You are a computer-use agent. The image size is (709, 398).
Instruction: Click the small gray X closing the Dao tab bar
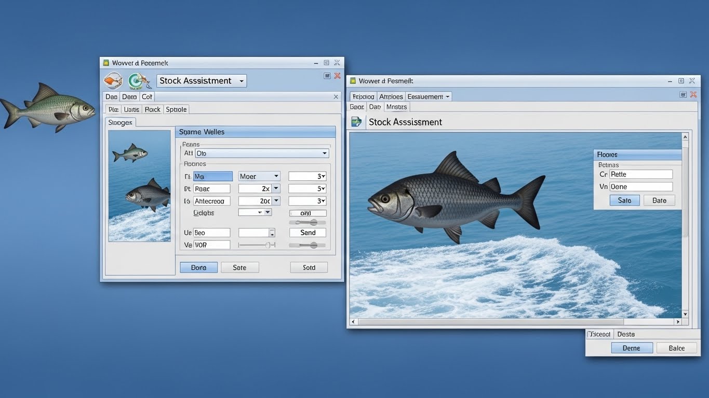(336, 96)
